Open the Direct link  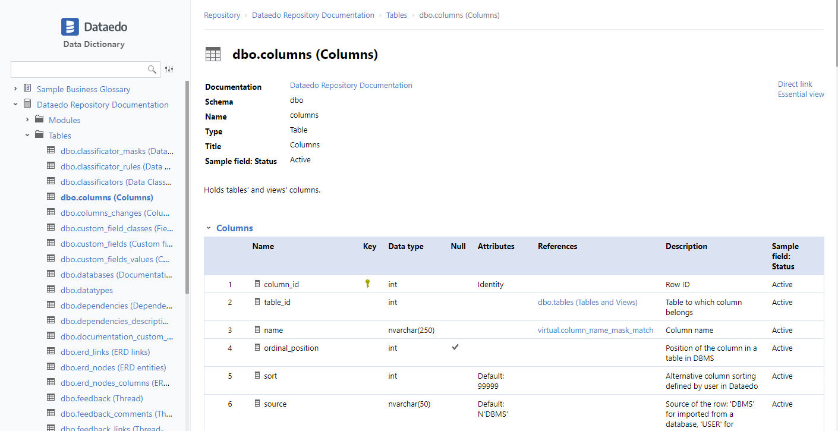click(x=795, y=84)
